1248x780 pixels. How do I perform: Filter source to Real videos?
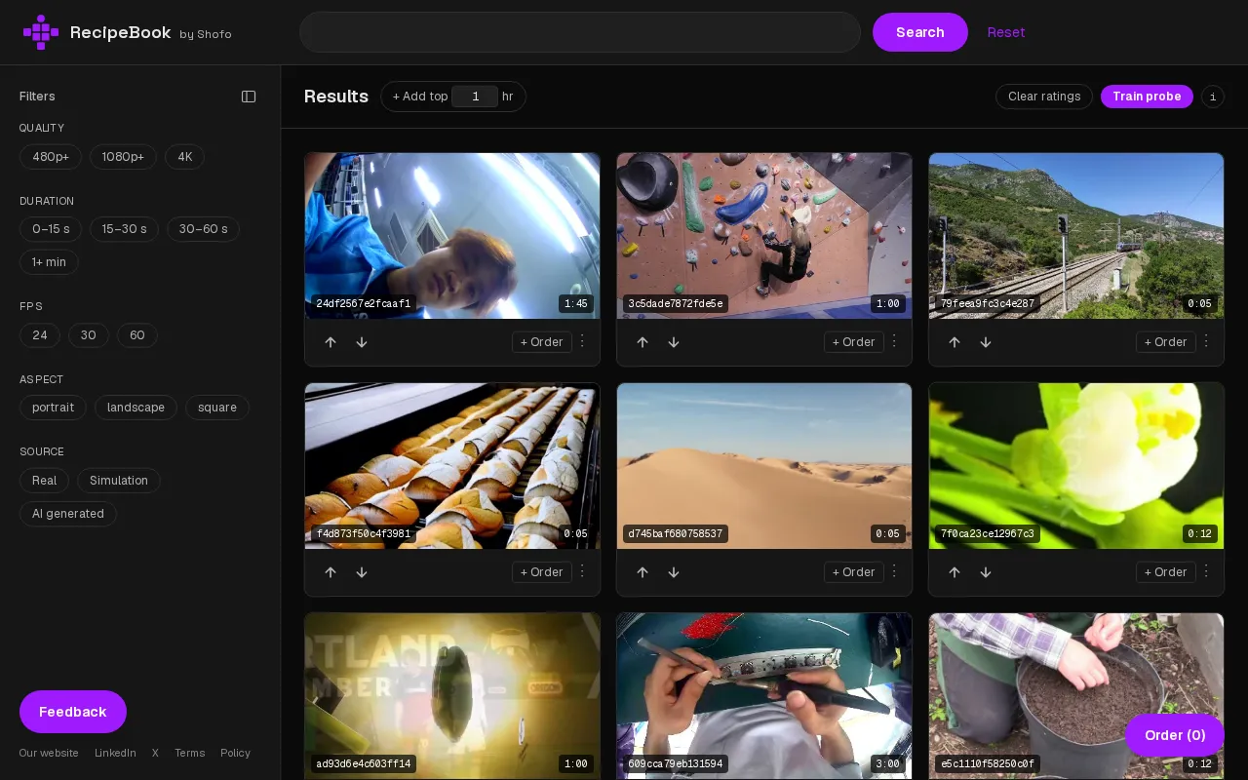(x=44, y=481)
